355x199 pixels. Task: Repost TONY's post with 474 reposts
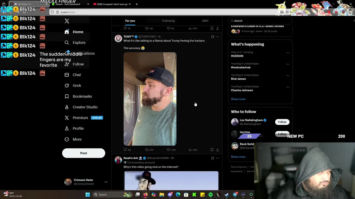pyautogui.click(x=149, y=150)
